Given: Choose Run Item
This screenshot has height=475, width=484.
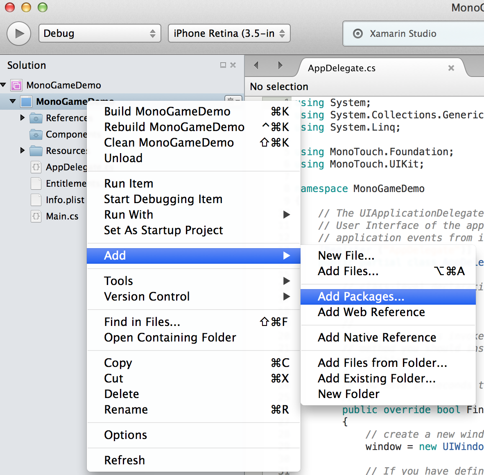Looking at the screenshot, I should click(194, 183).
